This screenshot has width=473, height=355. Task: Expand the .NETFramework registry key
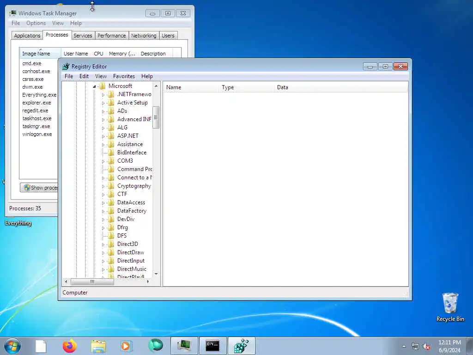(x=103, y=95)
